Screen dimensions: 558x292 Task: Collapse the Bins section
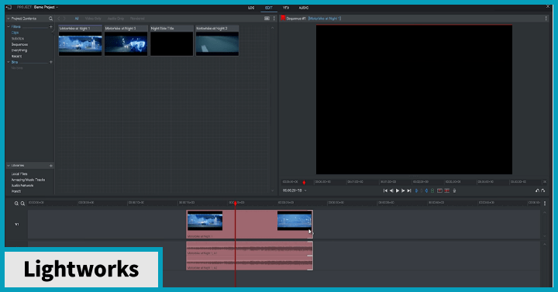9,62
